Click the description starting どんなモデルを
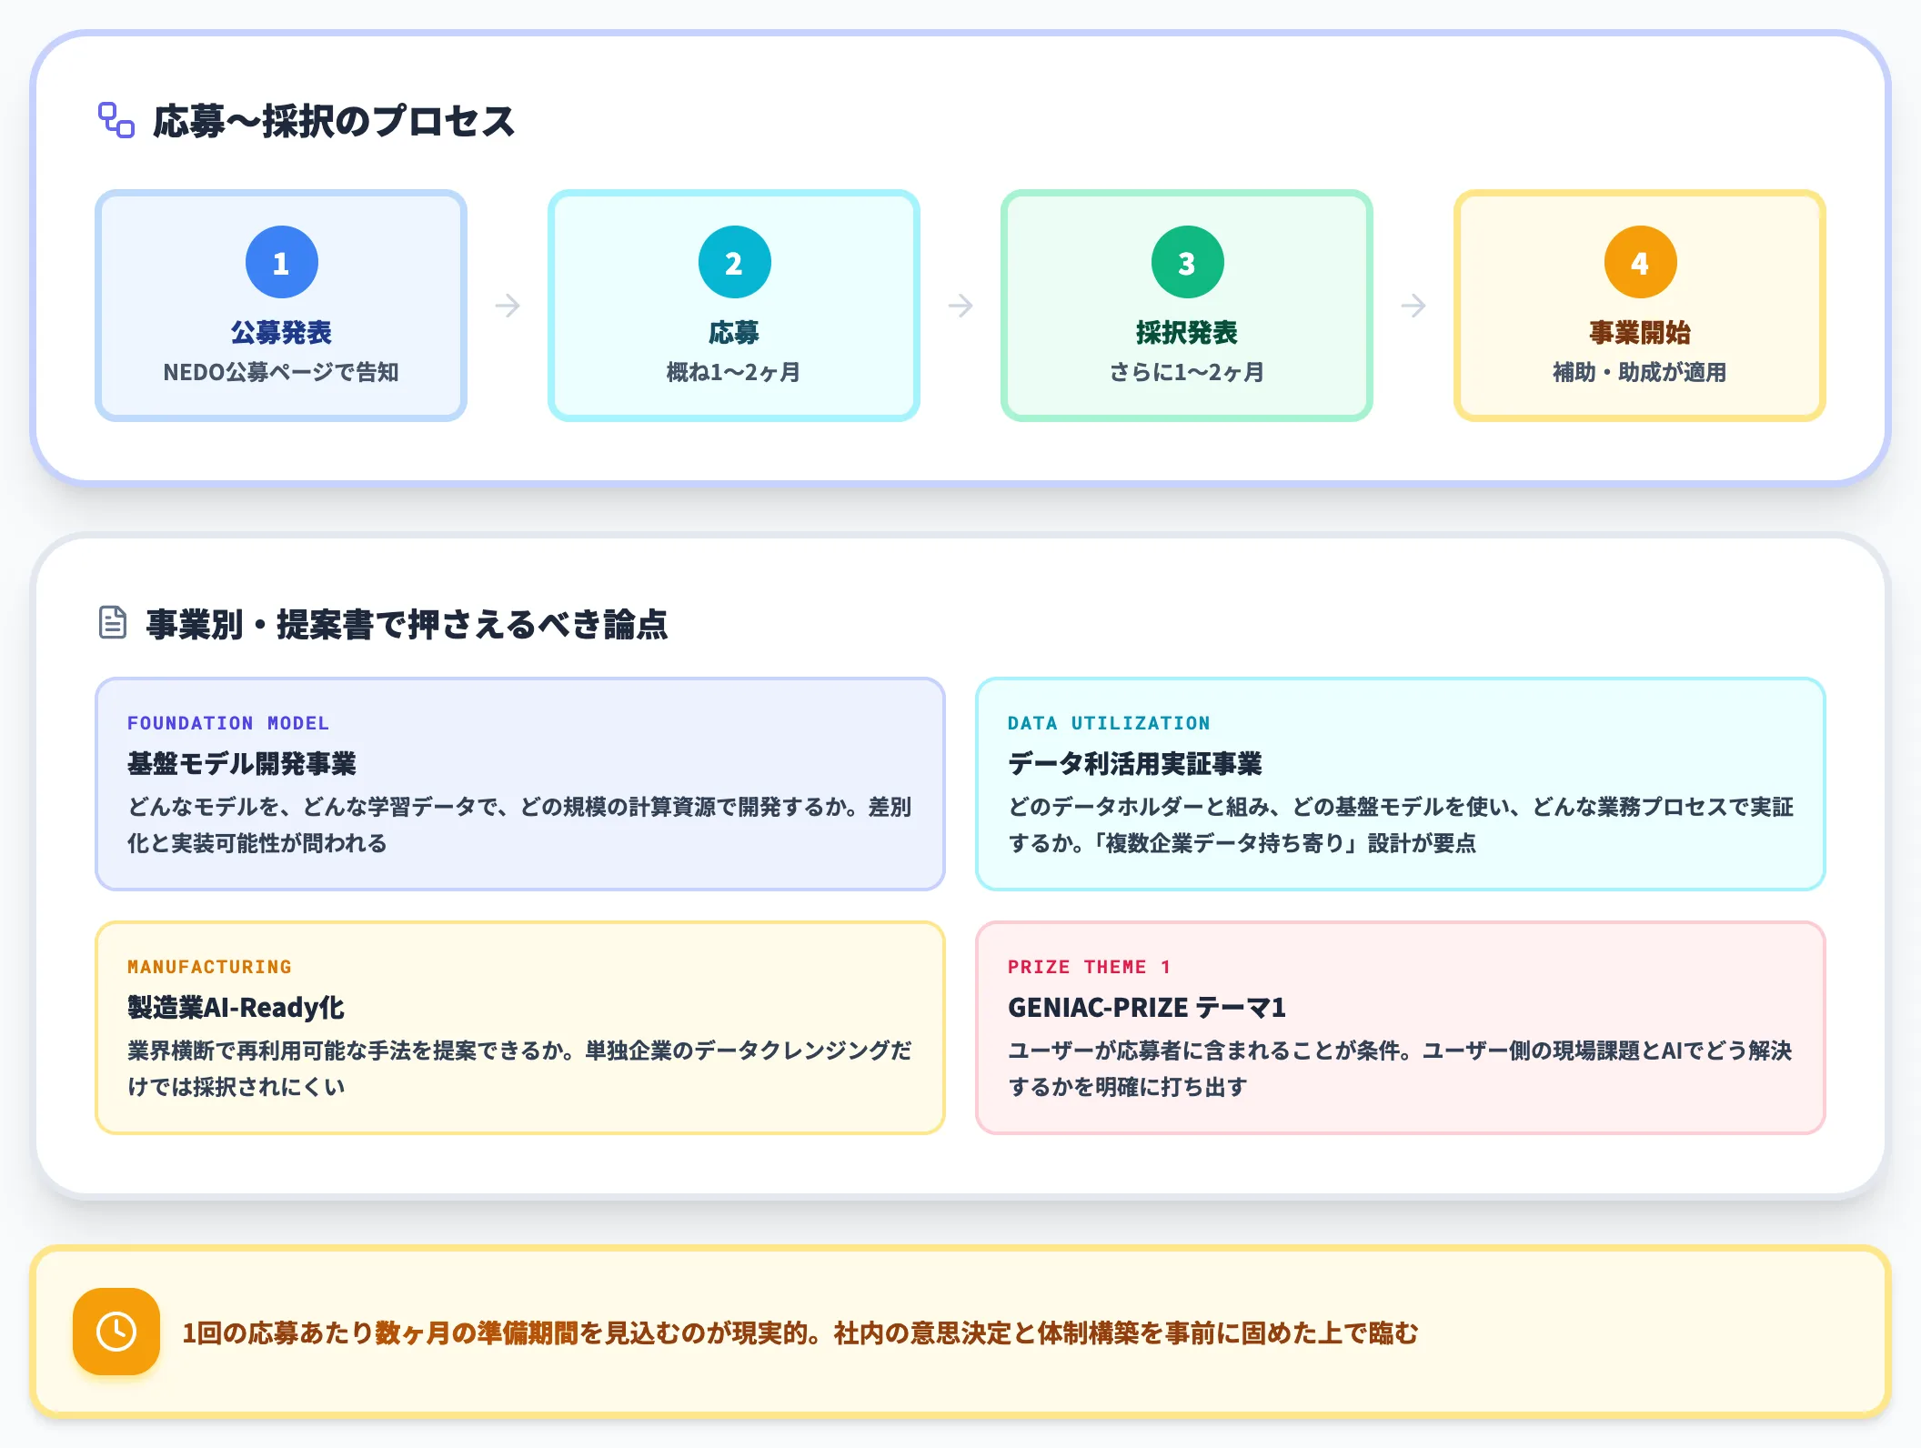This screenshot has height=1448, width=1921. tap(519, 825)
